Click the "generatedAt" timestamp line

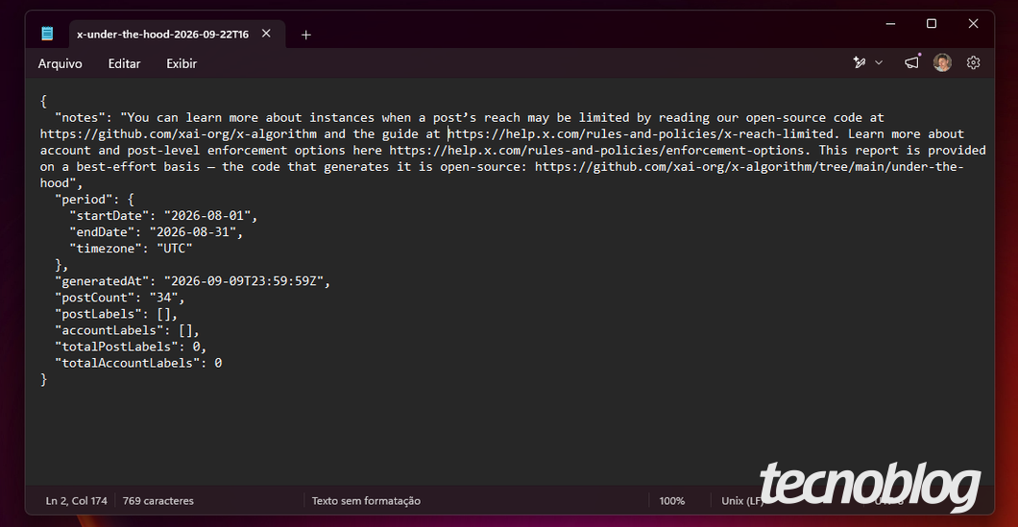(x=193, y=281)
